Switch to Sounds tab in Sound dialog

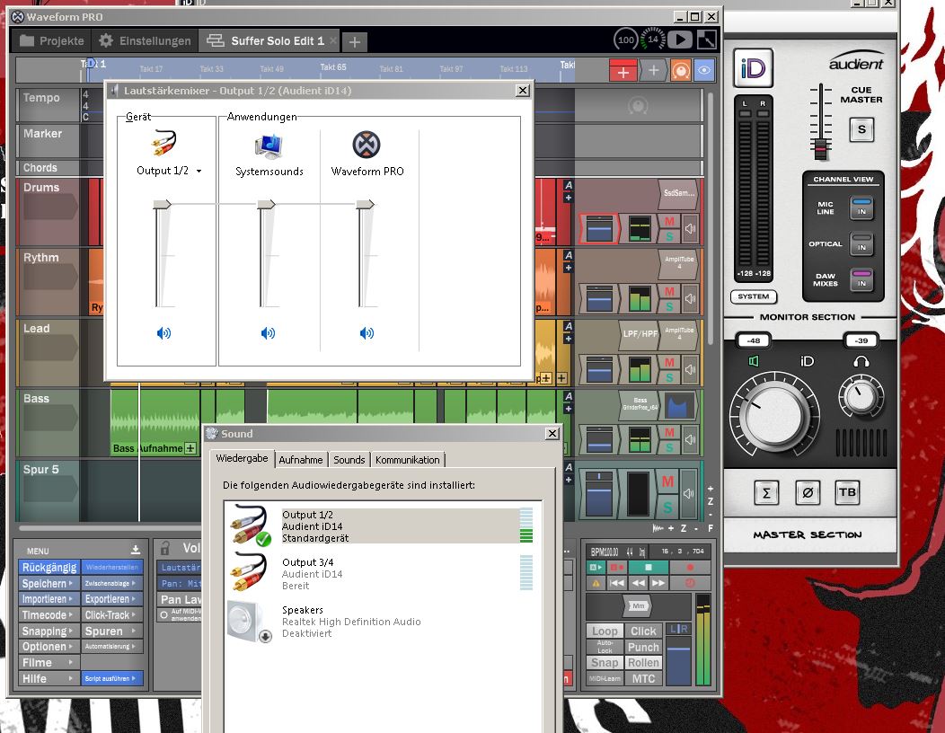click(349, 459)
